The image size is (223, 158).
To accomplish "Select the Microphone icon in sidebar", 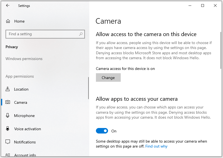I will [8, 115].
